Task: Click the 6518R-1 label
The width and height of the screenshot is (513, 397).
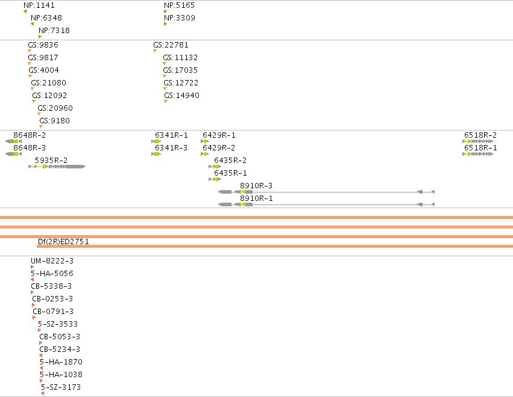Action: 480,148
